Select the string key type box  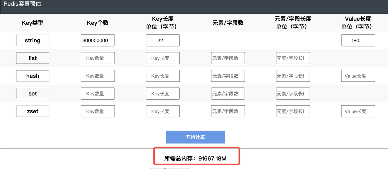coord(33,40)
